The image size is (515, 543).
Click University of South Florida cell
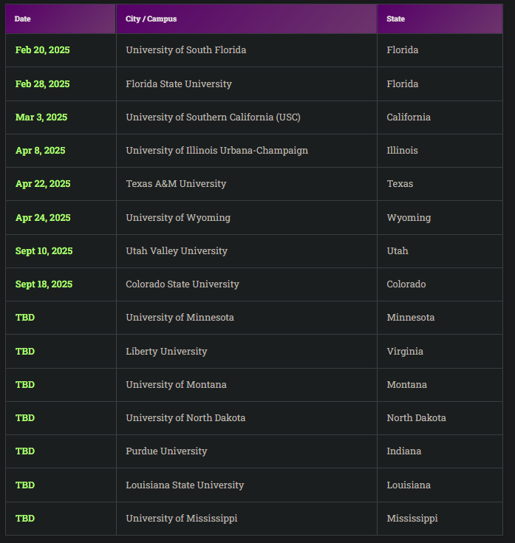(x=186, y=50)
